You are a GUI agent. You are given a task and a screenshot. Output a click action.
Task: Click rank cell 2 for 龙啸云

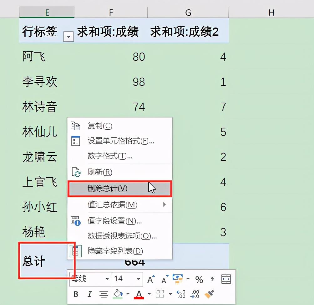pyautogui.click(x=223, y=157)
